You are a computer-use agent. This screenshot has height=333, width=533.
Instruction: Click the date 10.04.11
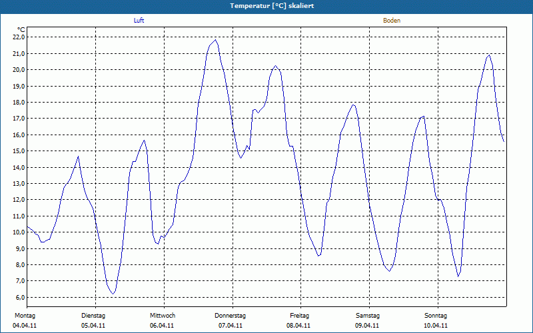[436, 326]
